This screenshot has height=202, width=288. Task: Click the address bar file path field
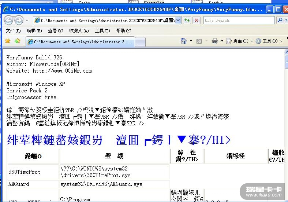pos(108,21)
